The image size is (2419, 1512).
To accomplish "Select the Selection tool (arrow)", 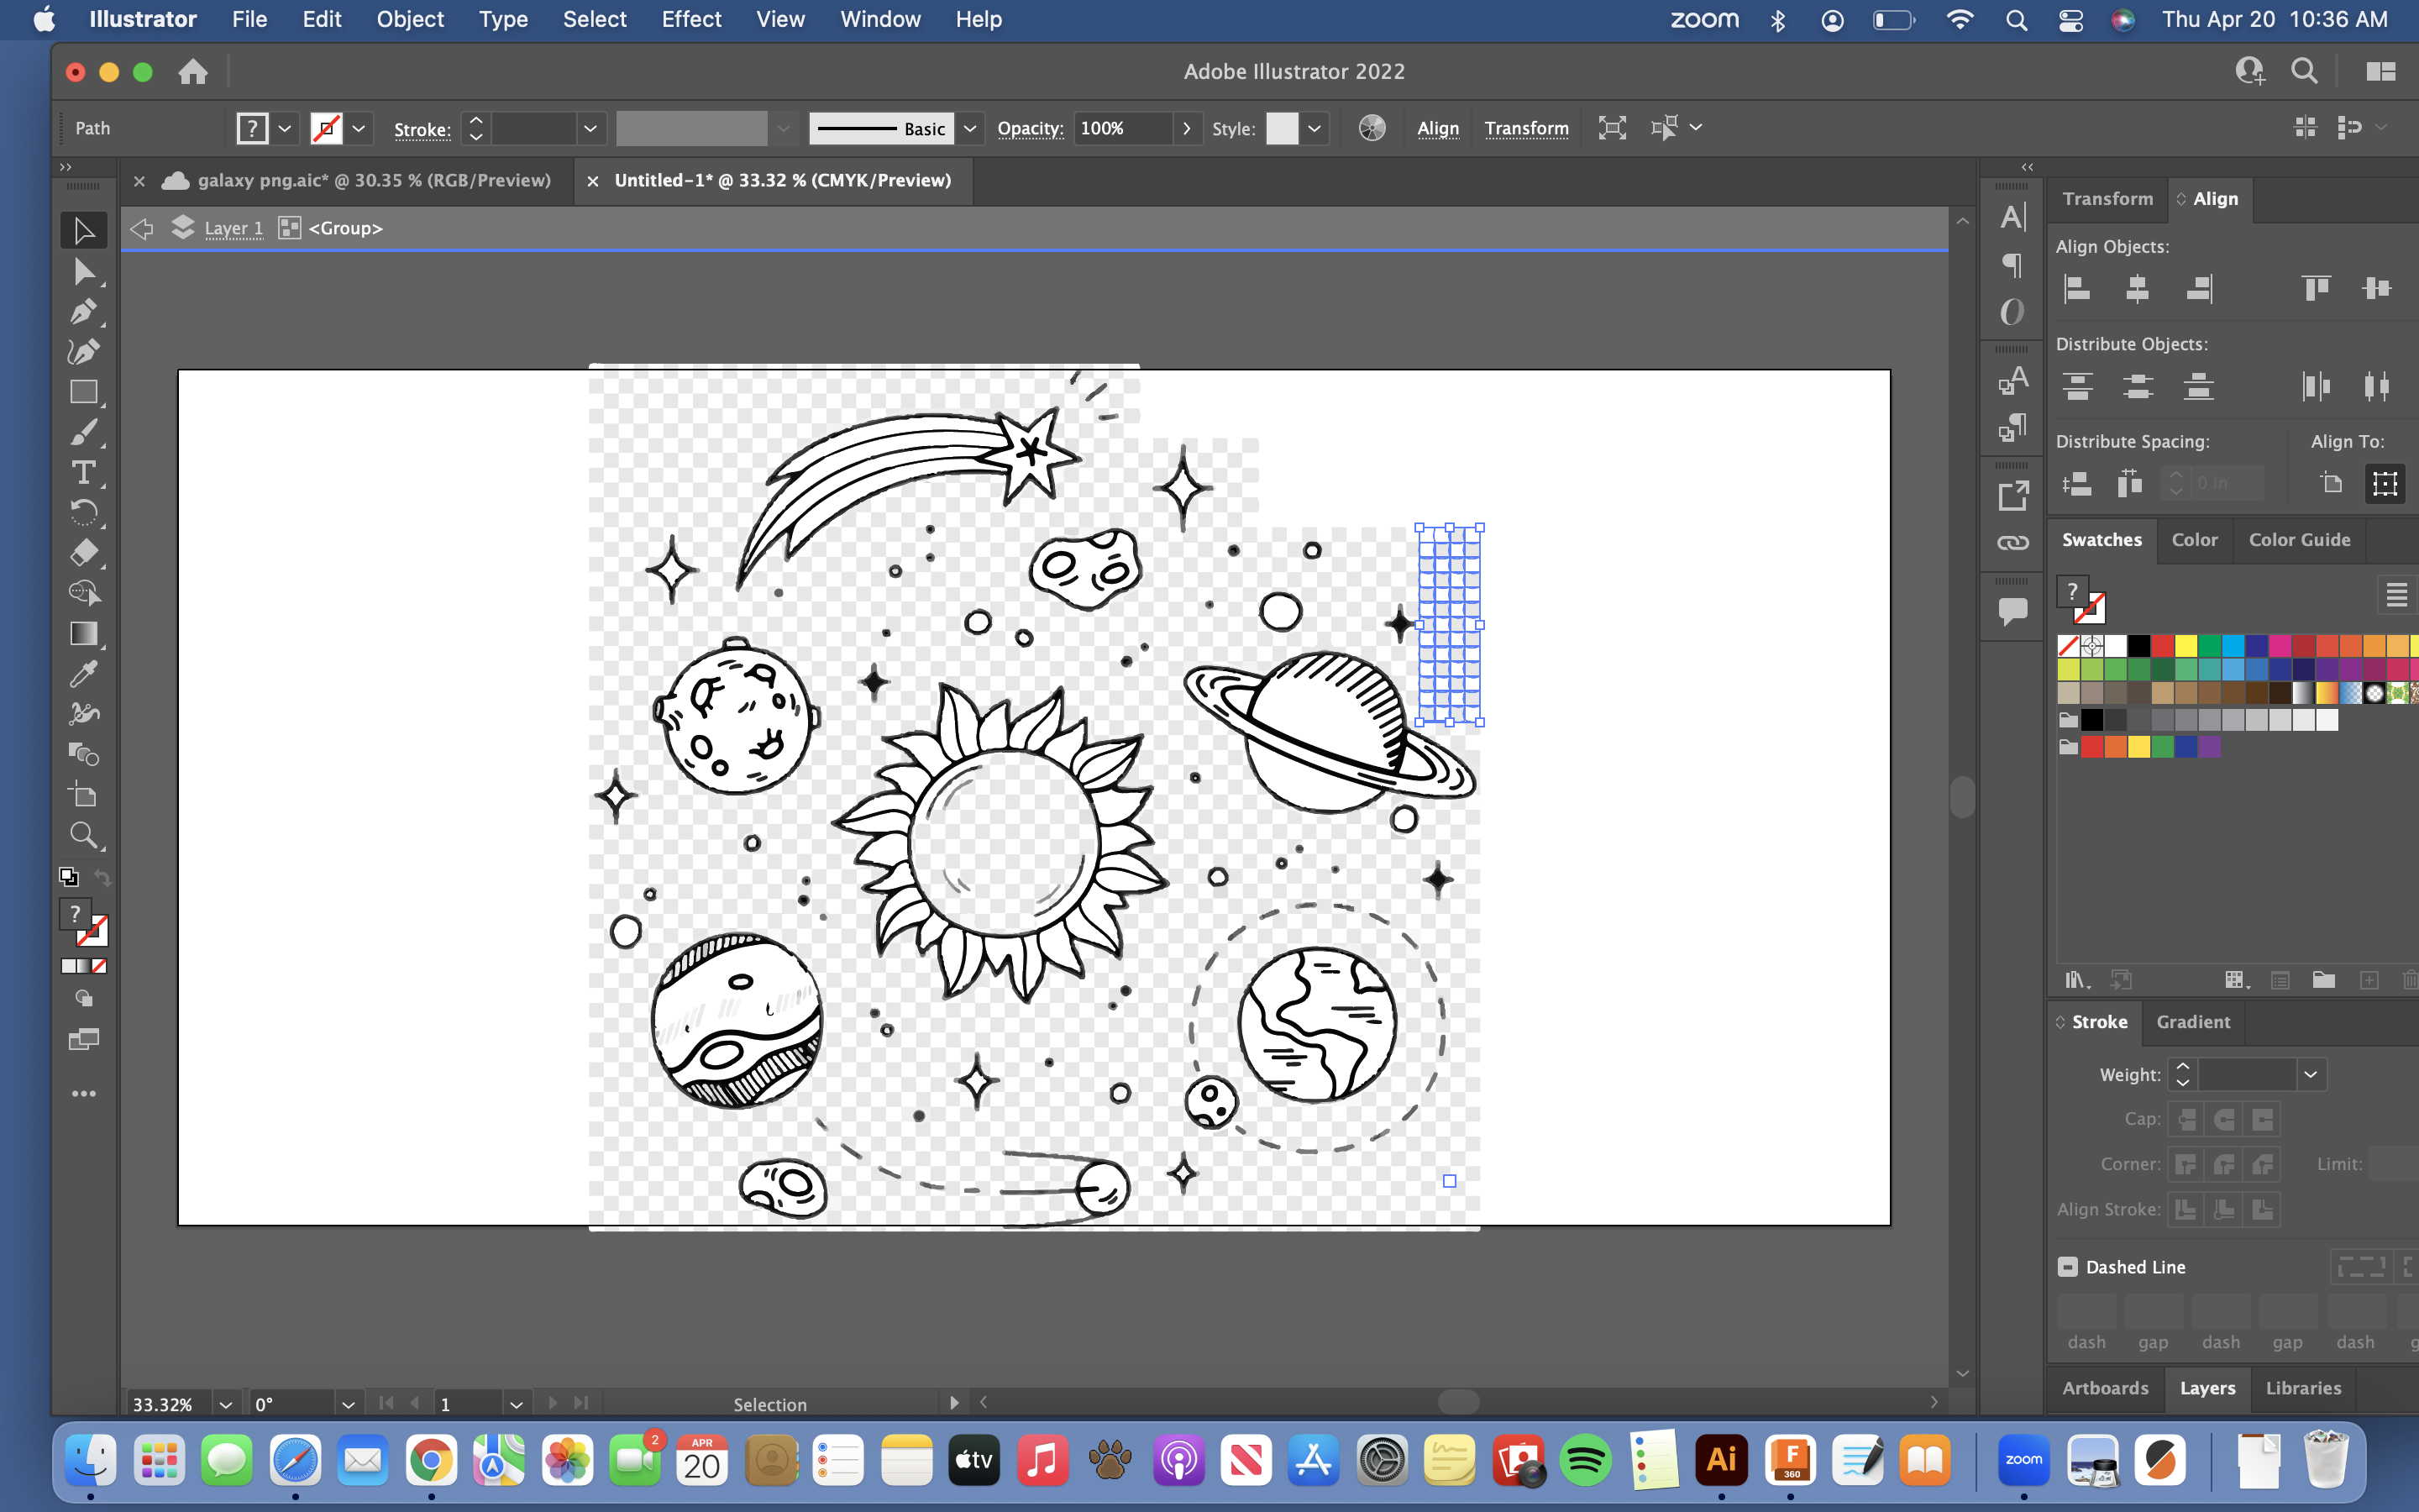I will point(81,230).
